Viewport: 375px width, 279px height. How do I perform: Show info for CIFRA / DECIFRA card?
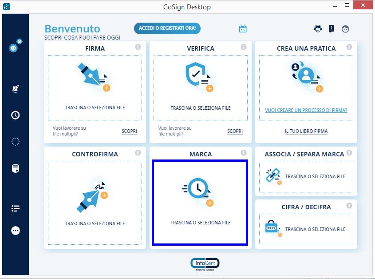tap(349, 206)
